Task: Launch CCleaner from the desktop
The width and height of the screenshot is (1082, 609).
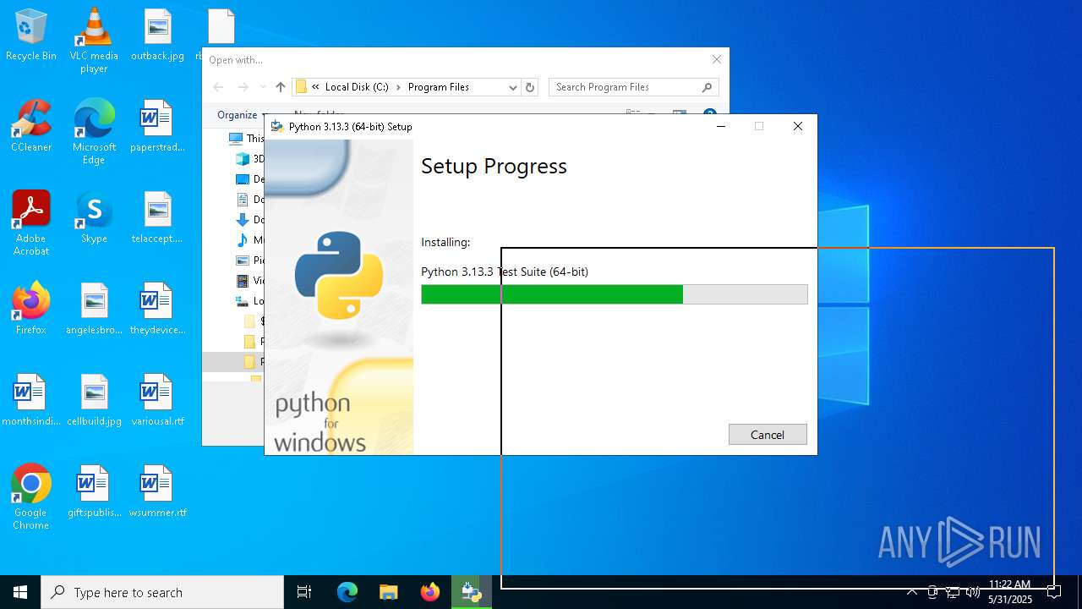Action: point(31,126)
